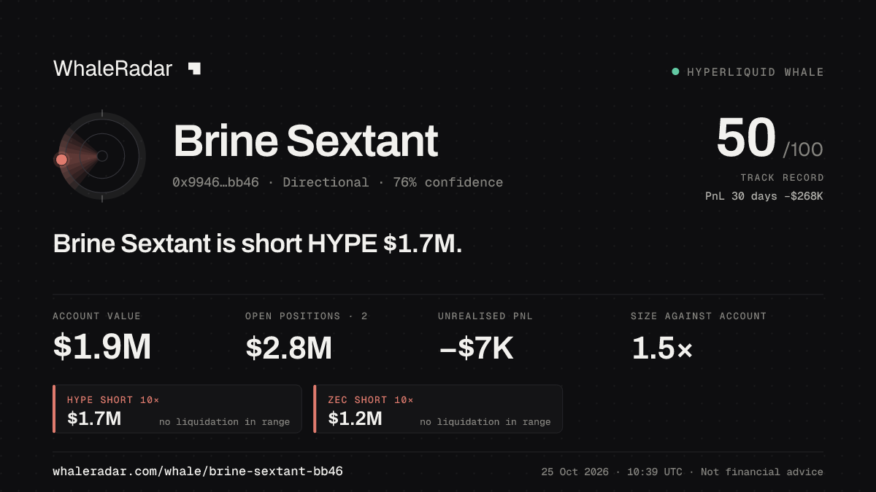This screenshot has height=492, width=876.
Task: Click the red blip on the radar
Action: click(61, 159)
